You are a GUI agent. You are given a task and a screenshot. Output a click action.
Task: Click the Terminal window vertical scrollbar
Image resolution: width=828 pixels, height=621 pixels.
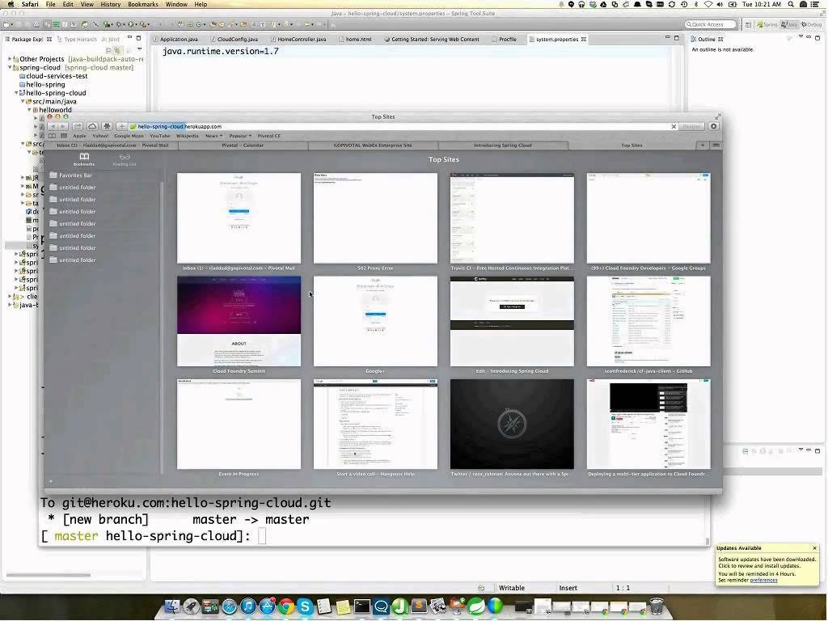coord(708,541)
